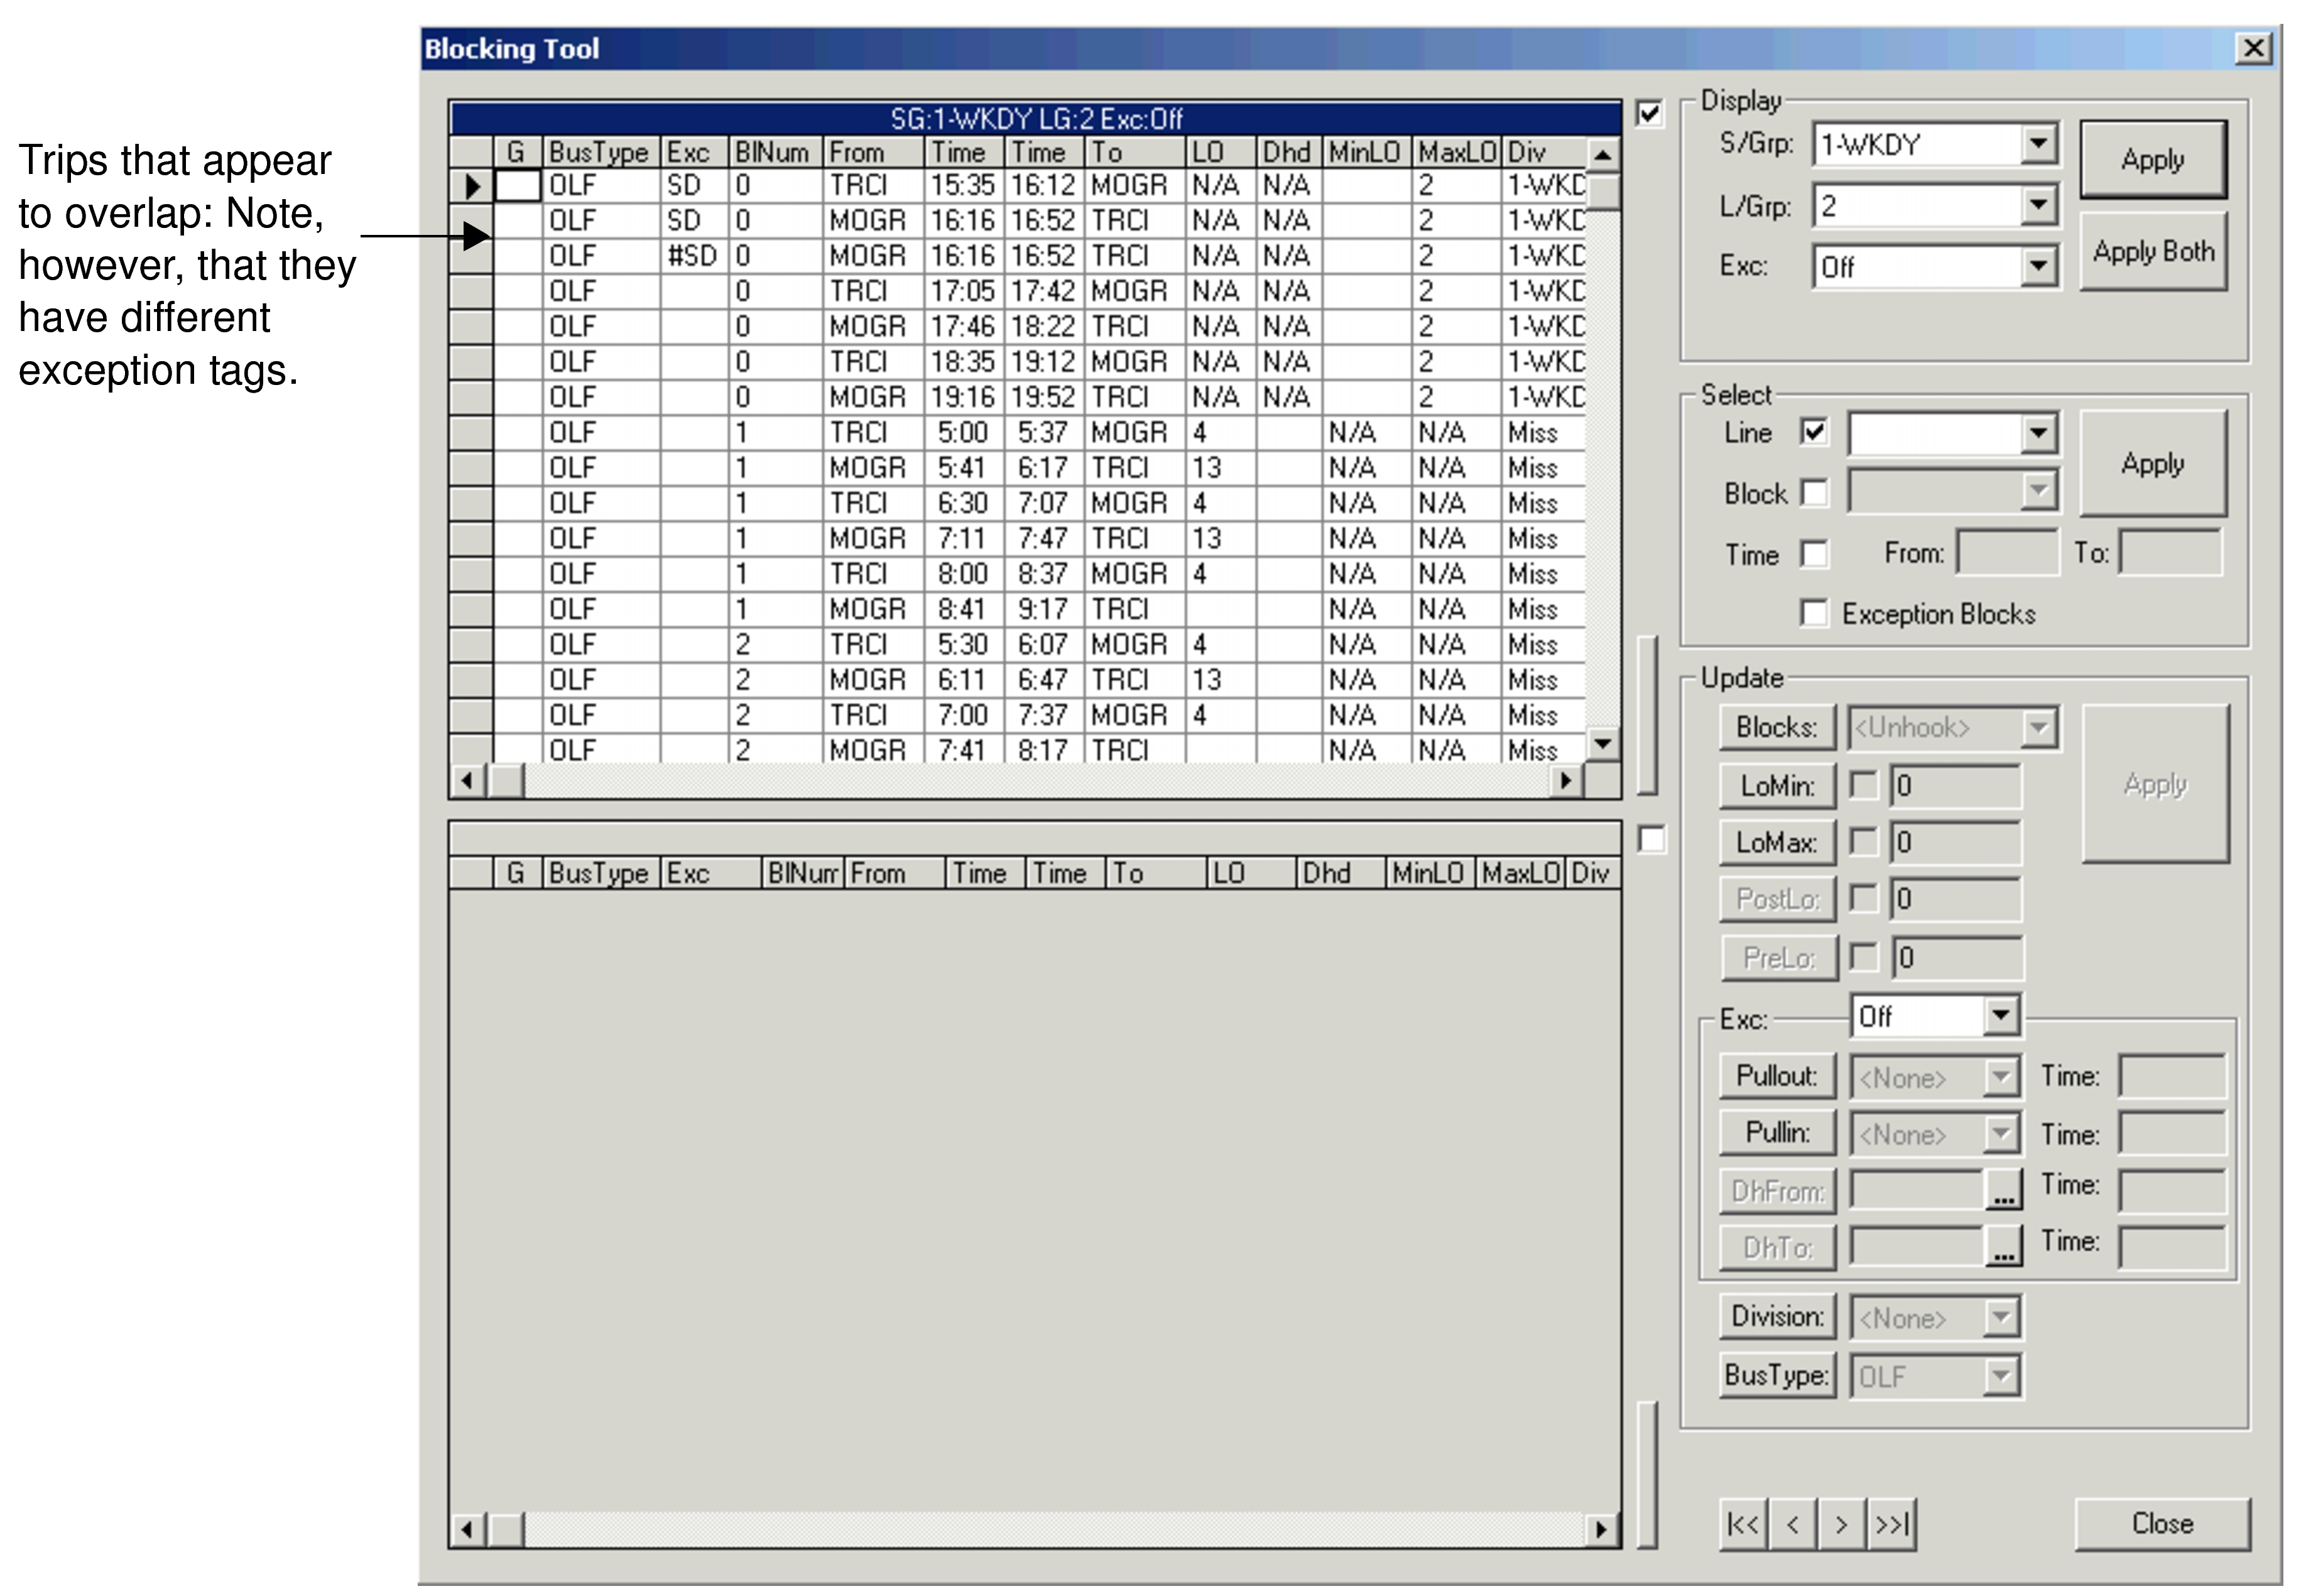
Task: Click the next record arrow icon
Action: (1841, 1523)
